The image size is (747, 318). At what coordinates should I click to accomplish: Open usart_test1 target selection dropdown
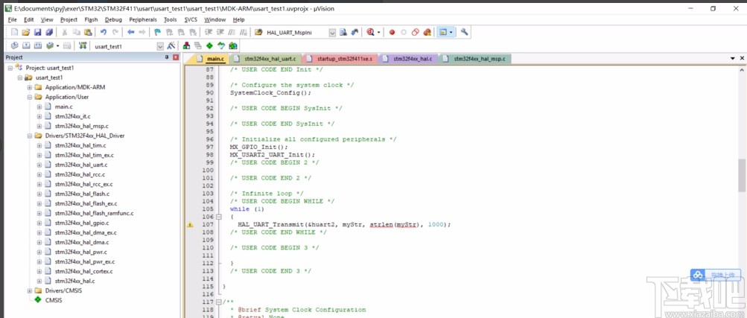[160, 46]
